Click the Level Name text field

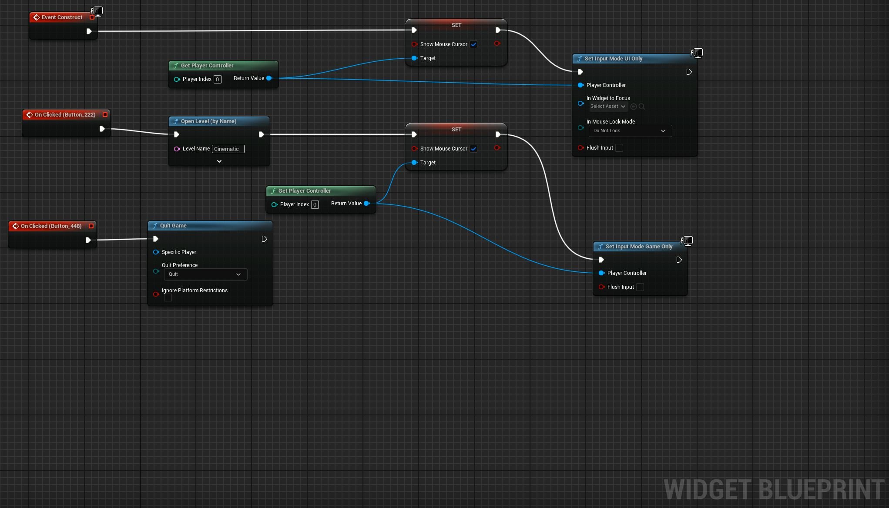coord(228,149)
